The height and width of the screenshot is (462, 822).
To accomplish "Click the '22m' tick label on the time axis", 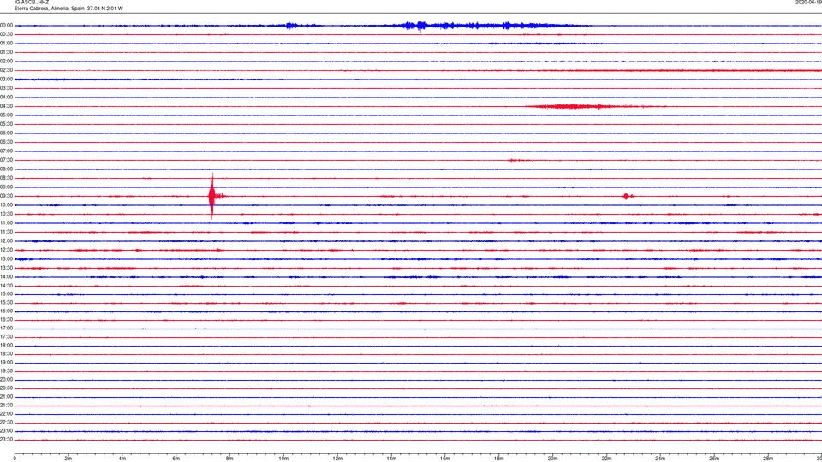I will [x=606, y=459].
